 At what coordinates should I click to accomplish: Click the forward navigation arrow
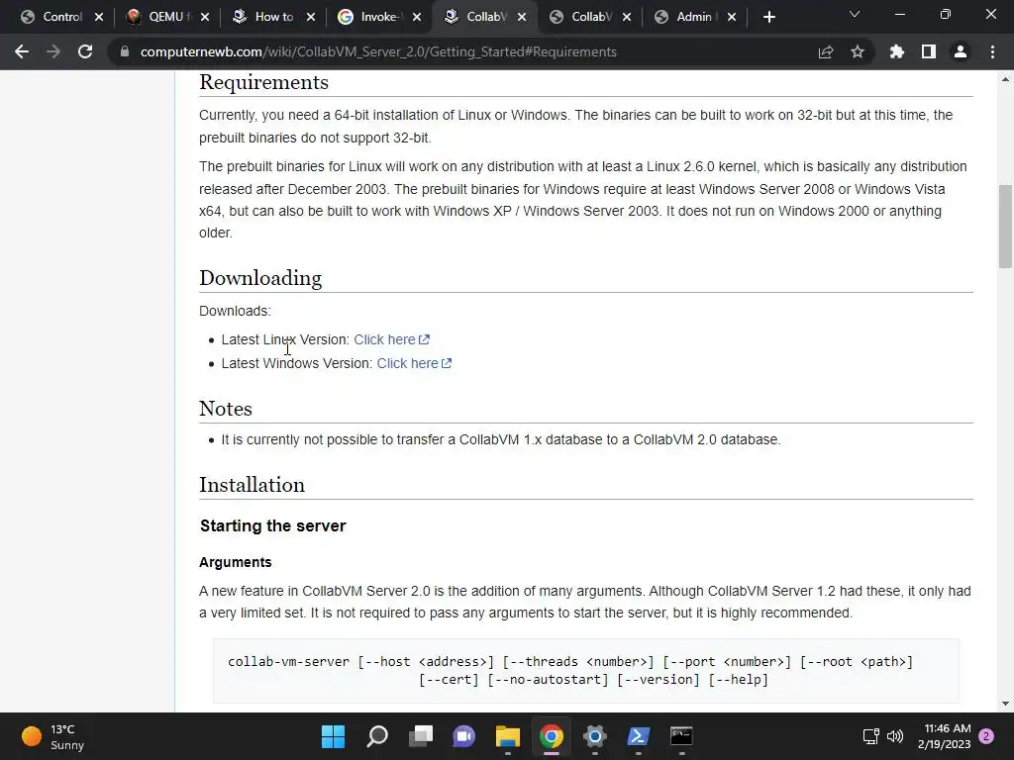53,51
